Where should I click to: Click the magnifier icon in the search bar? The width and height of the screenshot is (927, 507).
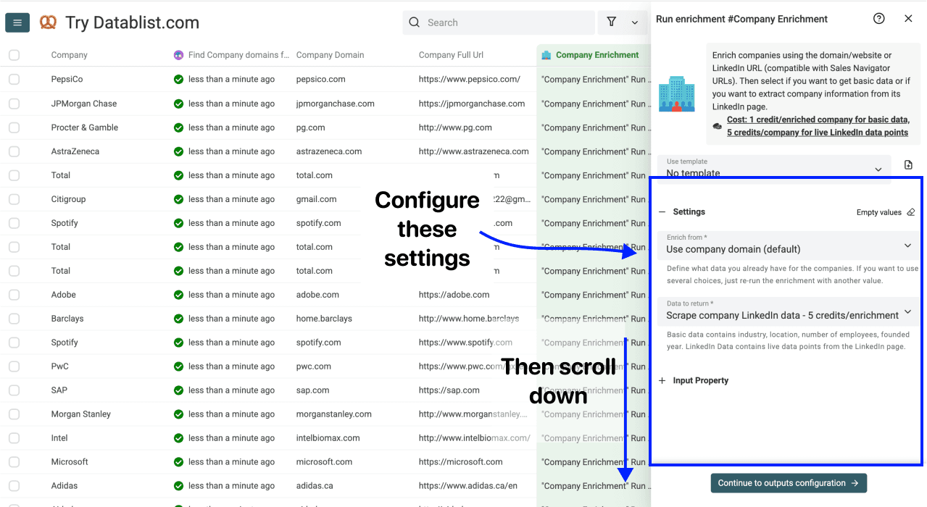click(414, 22)
